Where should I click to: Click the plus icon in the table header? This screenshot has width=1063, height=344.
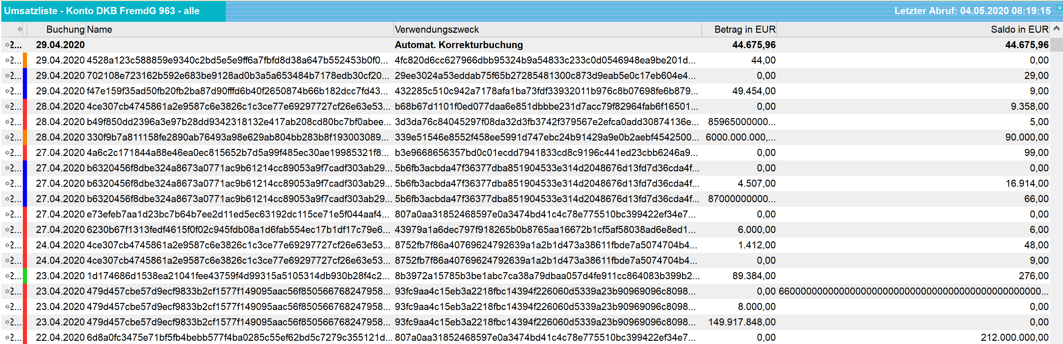[19, 29]
